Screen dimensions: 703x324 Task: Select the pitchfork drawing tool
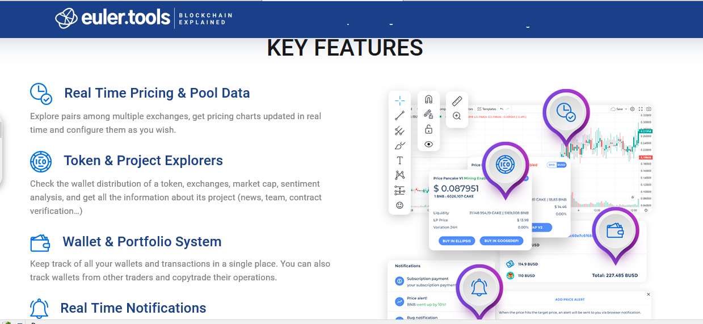(399, 131)
